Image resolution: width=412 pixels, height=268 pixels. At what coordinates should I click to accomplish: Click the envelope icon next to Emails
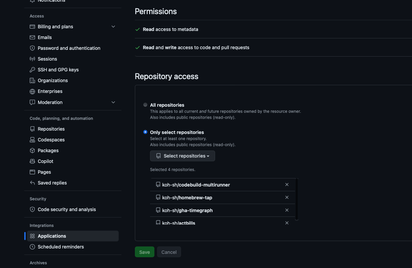pos(32,37)
